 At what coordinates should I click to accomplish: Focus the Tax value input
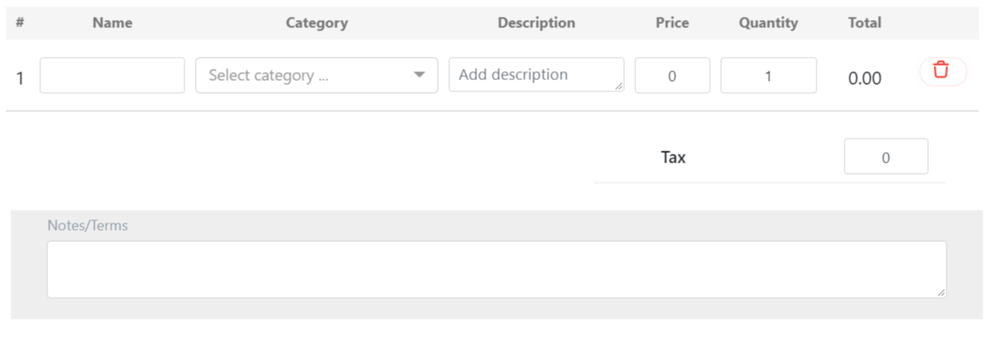(886, 157)
